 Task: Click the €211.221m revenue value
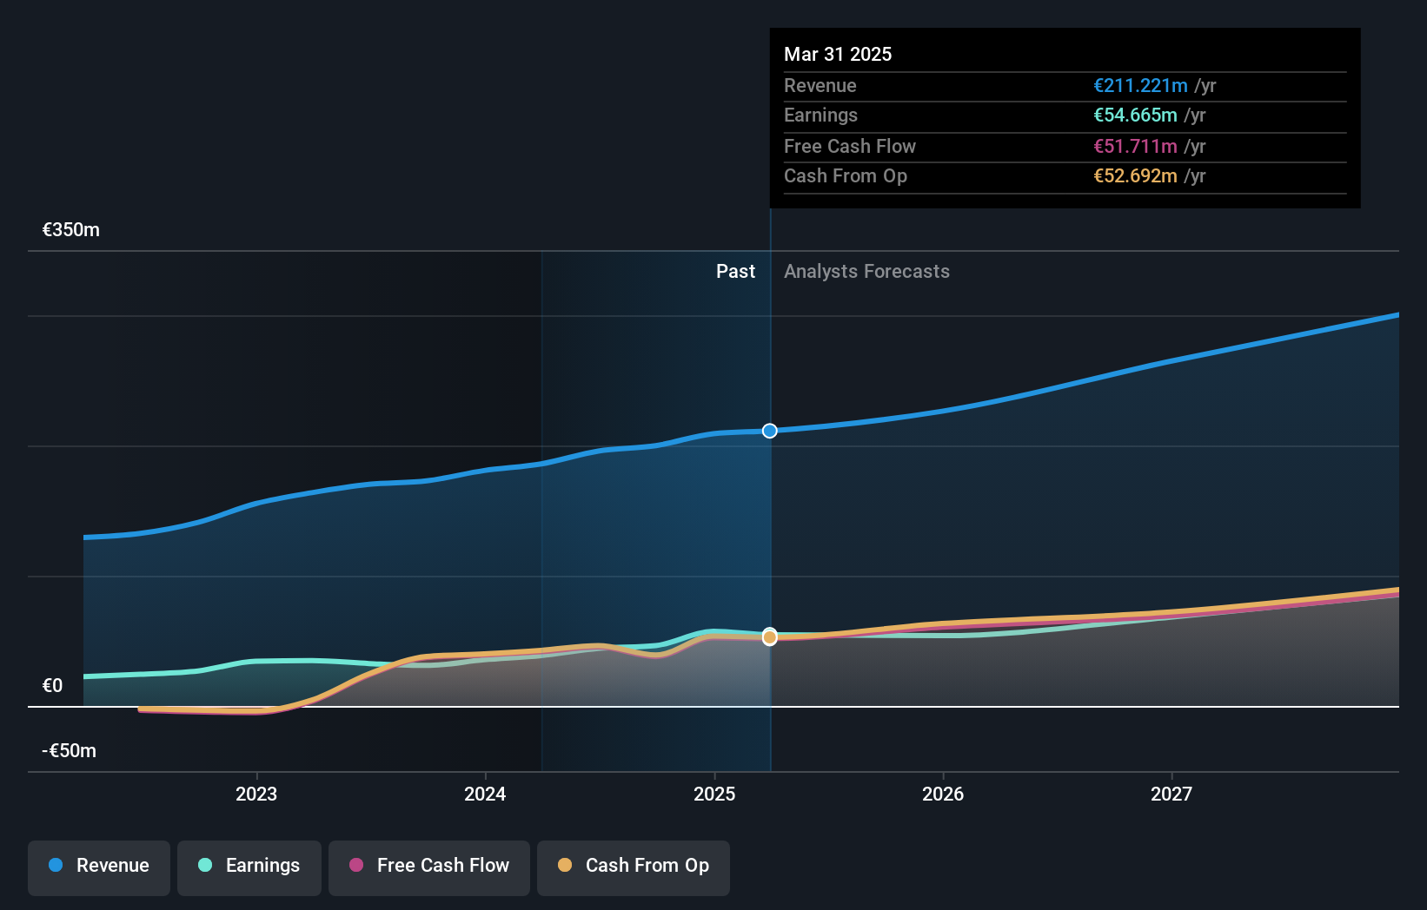(1140, 86)
